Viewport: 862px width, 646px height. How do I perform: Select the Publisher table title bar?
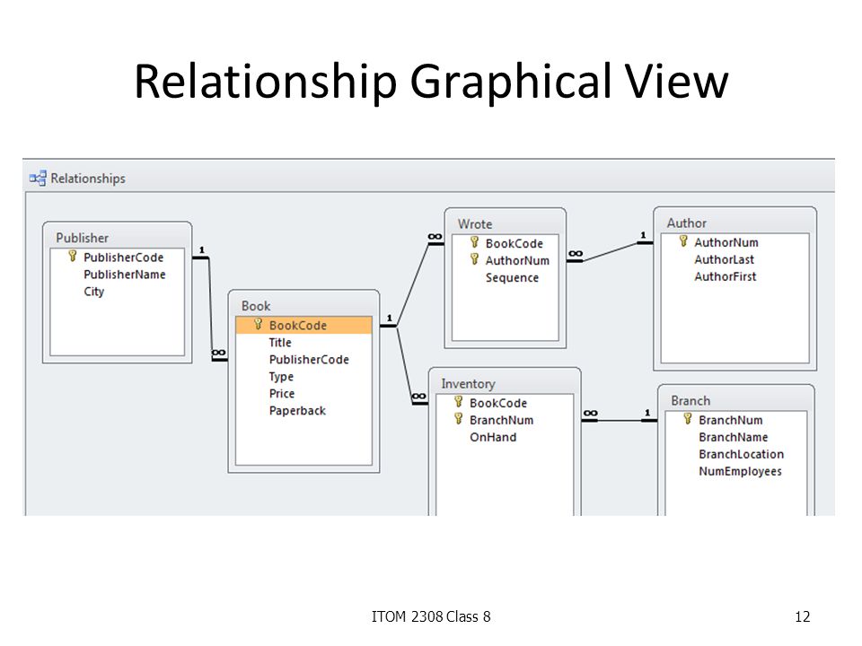tap(117, 237)
